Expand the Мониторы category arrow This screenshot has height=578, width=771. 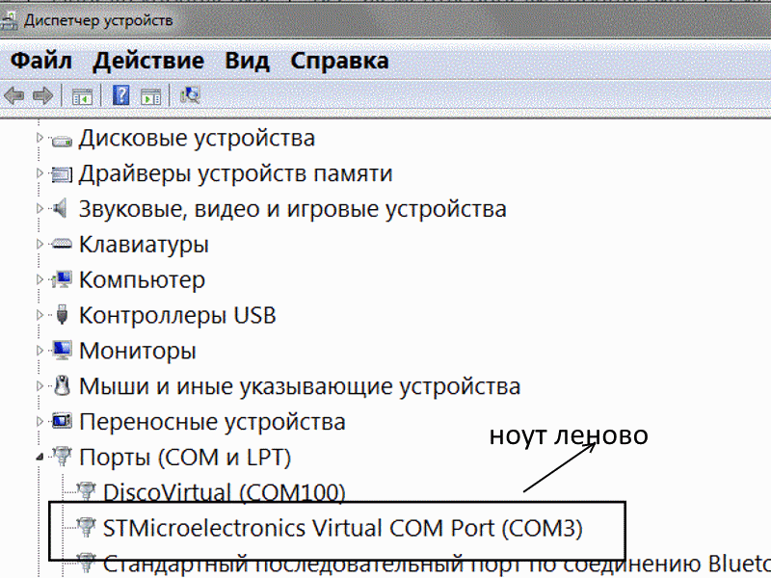(x=40, y=351)
